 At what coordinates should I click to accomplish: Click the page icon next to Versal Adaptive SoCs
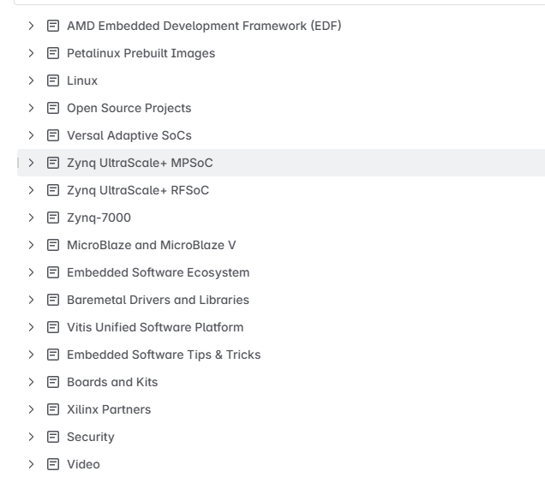coord(53,135)
